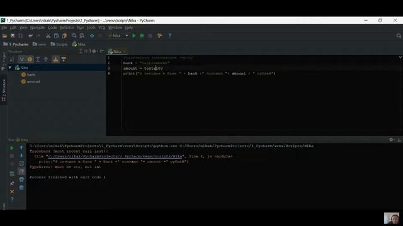Open the Navigate menu

coord(38,28)
